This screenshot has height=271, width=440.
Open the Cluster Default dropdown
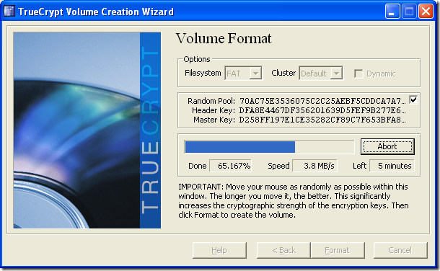click(x=321, y=74)
